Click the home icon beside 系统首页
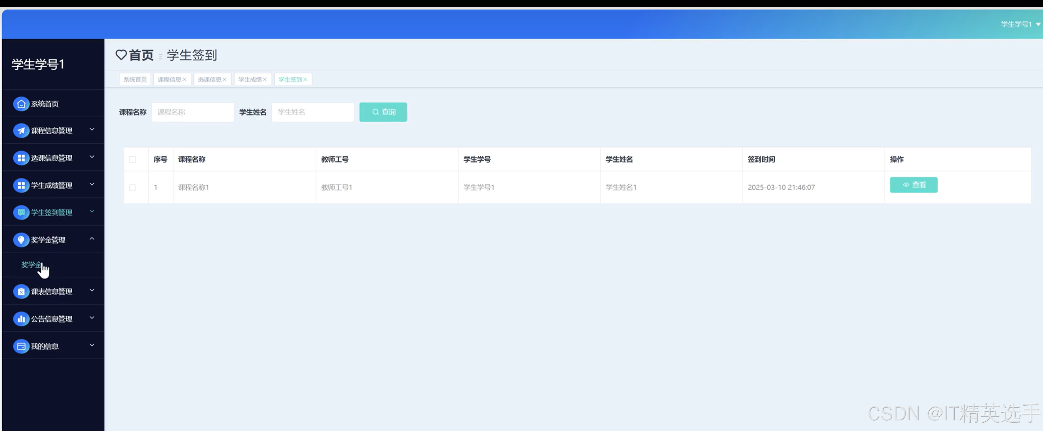Screen dimensions: 1043x431 pyautogui.click(x=21, y=104)
